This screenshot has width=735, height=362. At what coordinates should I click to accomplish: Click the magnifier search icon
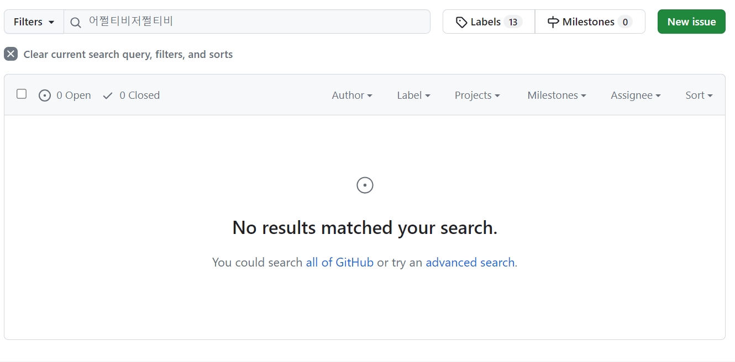pos(76,22)
